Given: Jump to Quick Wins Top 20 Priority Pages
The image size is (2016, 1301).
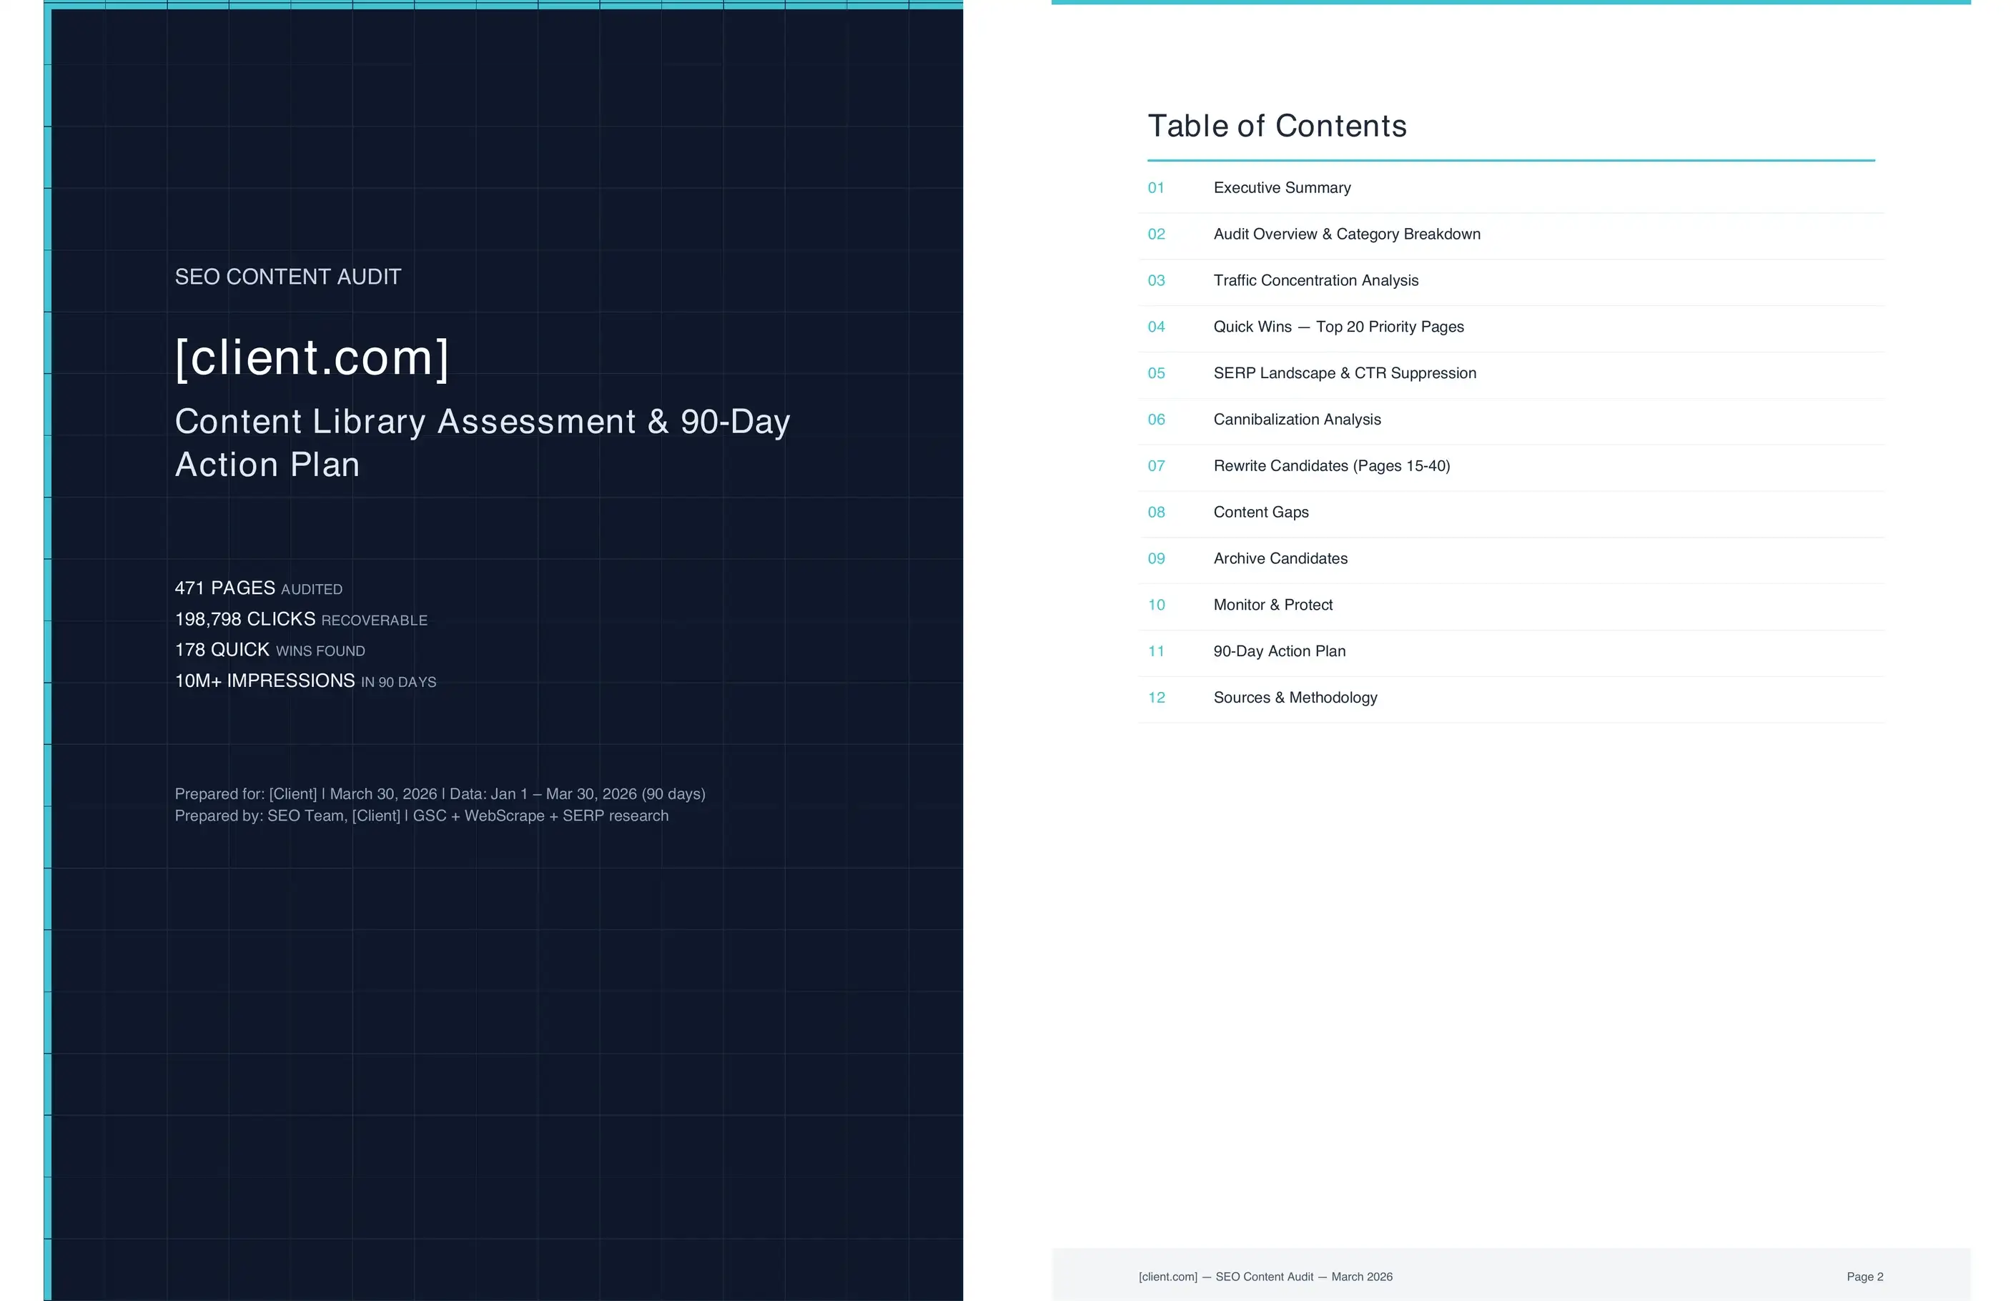Looking at the screenshot, I should click(x=1338, y=327).
